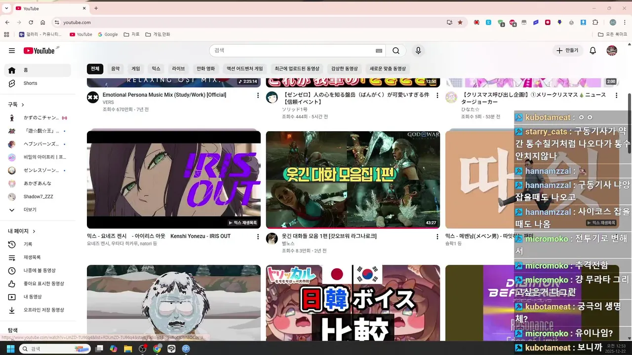The width and height of the screenshot is (632, 355).
Task: Open the YouTube bookmark in bookmarks bar
Action: point(81,35)
